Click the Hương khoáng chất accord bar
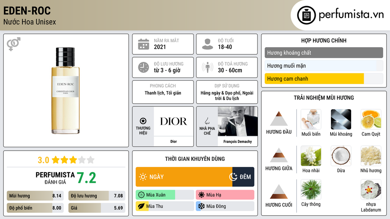The height and width of the screenshot is (219, 390). (324, 52)
